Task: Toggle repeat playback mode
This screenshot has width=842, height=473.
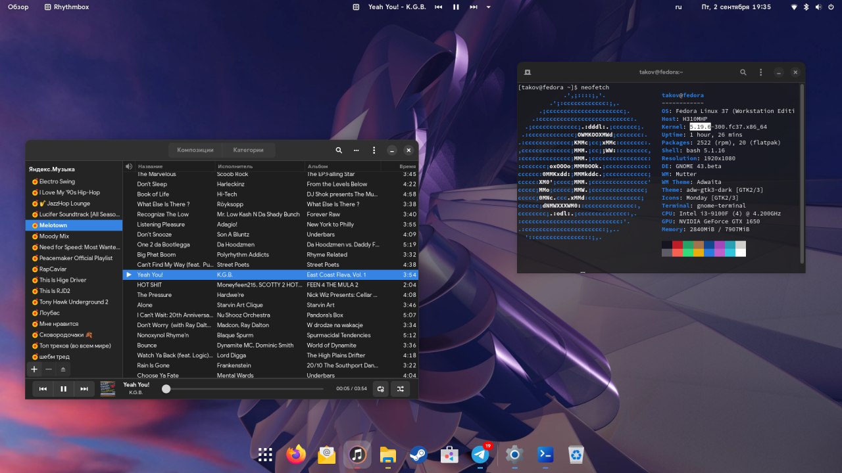Action: coord(380,389)
